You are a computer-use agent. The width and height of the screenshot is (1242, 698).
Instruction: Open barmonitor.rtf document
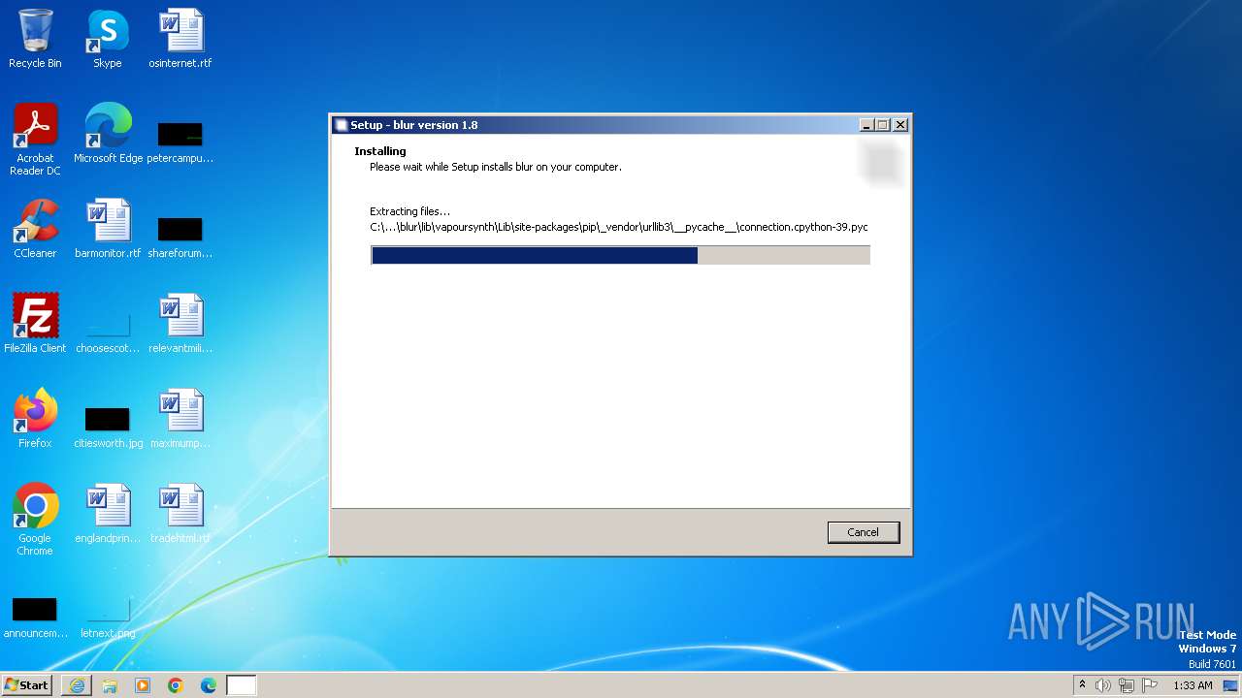[x=108, y=230]
